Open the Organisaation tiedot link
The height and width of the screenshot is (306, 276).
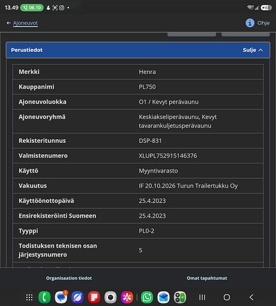click(69, 278)
